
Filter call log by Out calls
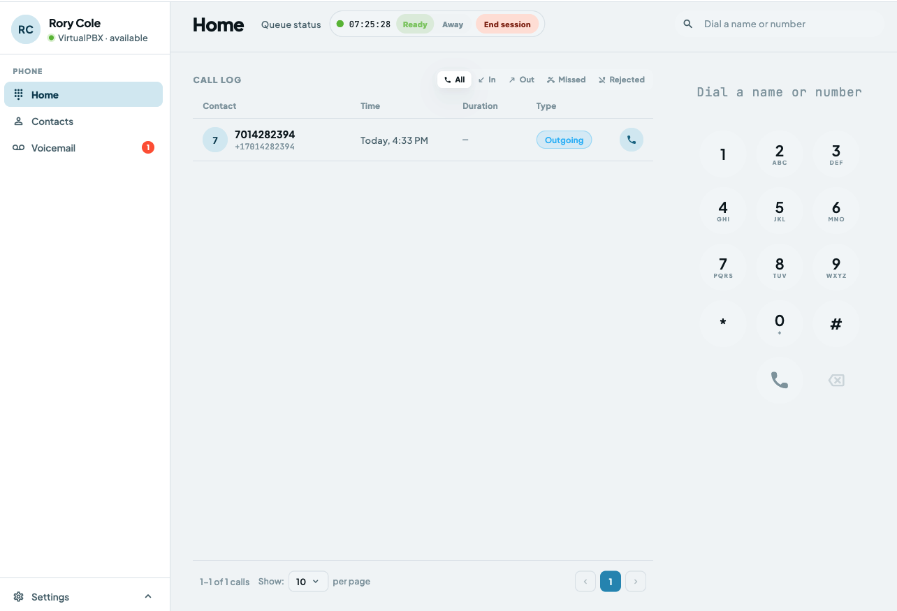(521, 80)
